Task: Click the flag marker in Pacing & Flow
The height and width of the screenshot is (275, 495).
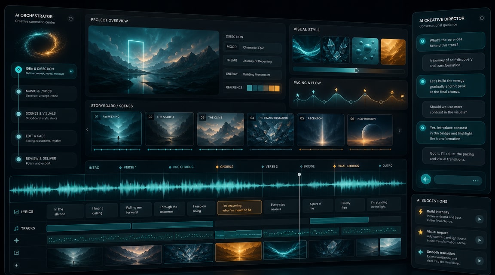Action: pos(402,96)
